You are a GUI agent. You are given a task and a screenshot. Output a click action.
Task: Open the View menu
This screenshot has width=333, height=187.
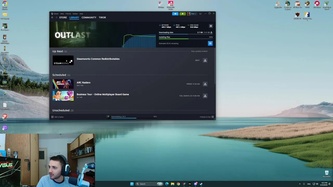(x=62, y=14)
